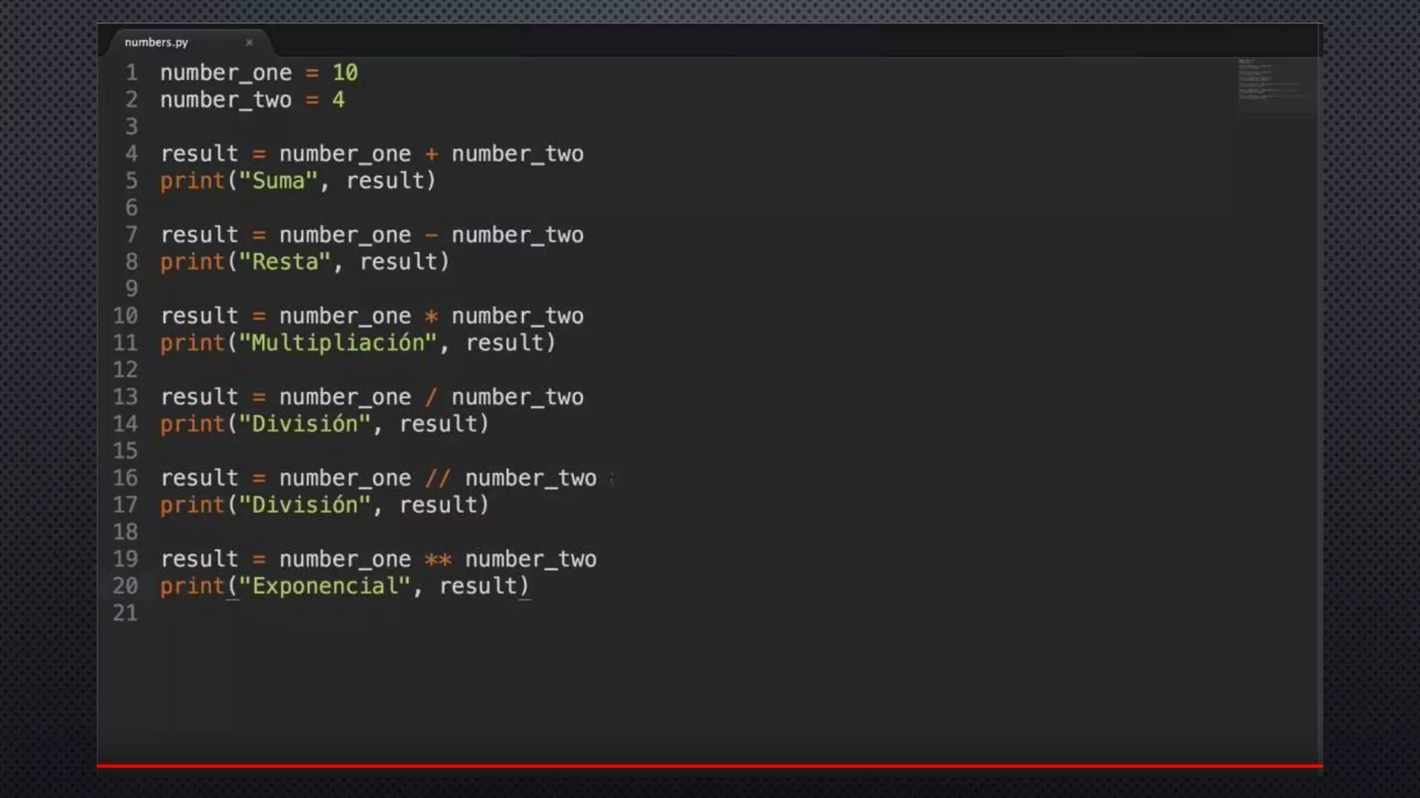Click the print keyword on line 14
The width and height of the screenshot is (1420, 798).
pos(192,424)
